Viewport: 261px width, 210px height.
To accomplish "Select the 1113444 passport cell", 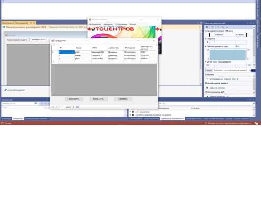I will pyautogui.click(x=148, y=55).
